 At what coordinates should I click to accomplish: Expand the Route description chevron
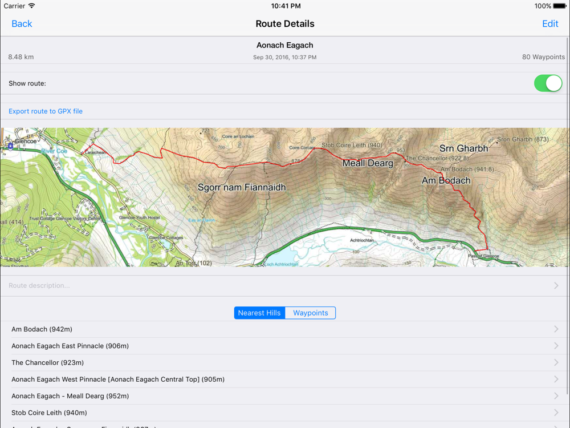(556, 286)
